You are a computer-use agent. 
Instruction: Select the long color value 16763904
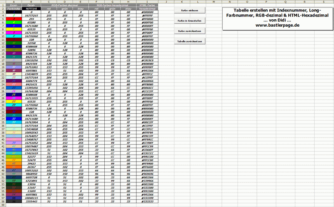coord(31,122)
